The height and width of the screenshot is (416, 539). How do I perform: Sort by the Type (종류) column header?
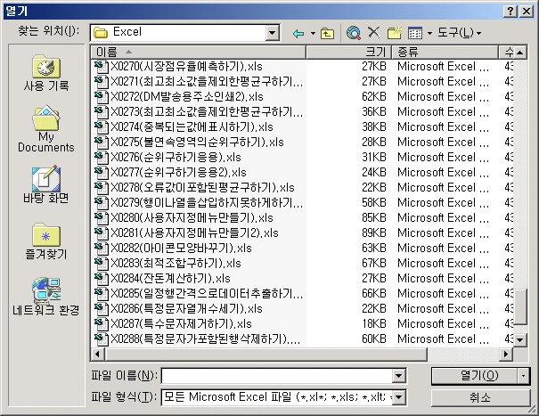[445, 53]
